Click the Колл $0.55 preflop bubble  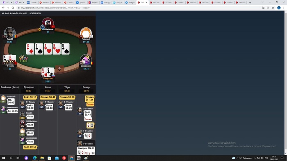click(30, 147)
